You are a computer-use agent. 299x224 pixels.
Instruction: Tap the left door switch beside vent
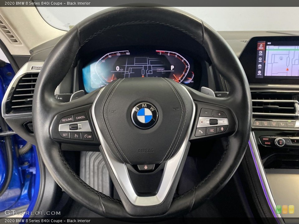[x=29, y=127]
